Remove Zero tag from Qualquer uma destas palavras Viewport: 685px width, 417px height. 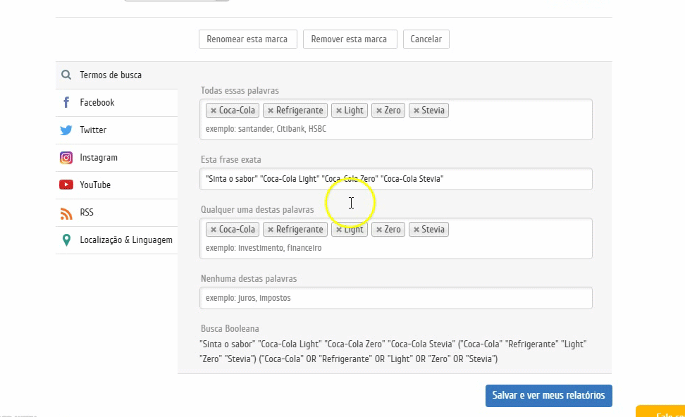tap(378, 230)
